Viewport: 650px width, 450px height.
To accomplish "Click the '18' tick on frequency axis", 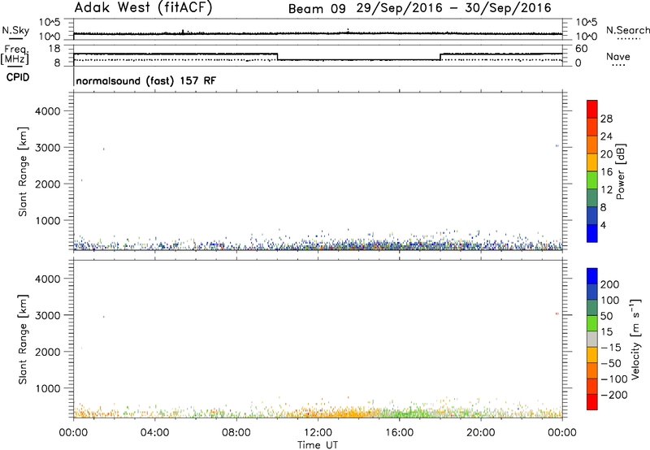I will [x=54, y=49].
